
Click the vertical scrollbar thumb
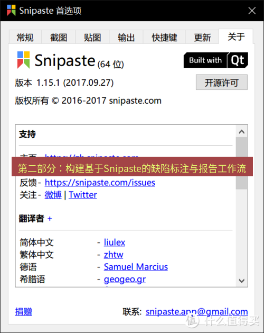point(241,163)
